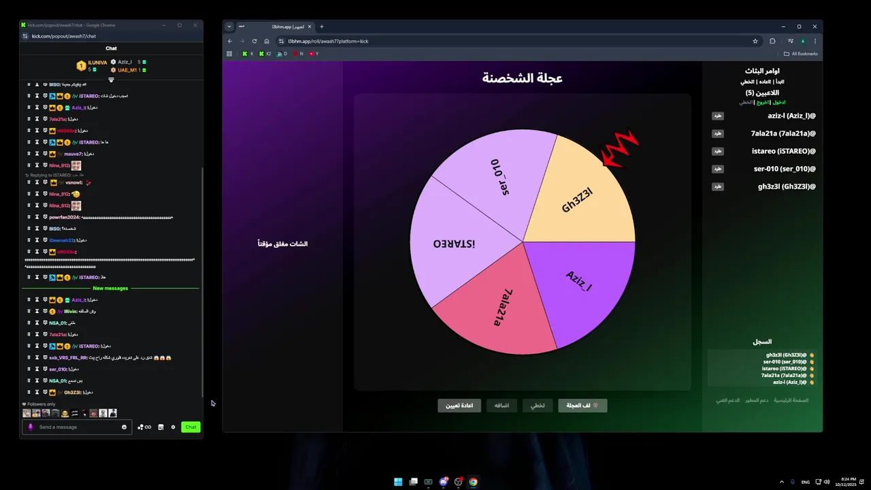Kick player istareo with طرد button
Screen dimensions: 871x490
point(718,152)
